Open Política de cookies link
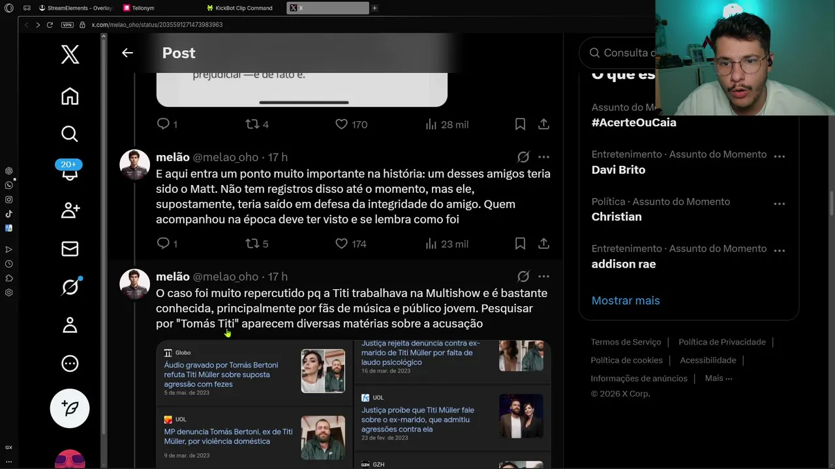This screenshot has height=469, width=835. click(x=626, y=360)
